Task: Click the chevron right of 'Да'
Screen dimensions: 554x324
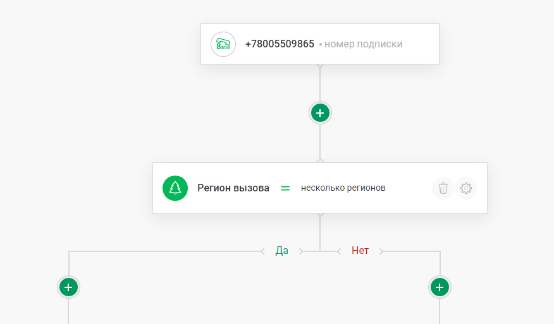Action: tap(301, 251)
